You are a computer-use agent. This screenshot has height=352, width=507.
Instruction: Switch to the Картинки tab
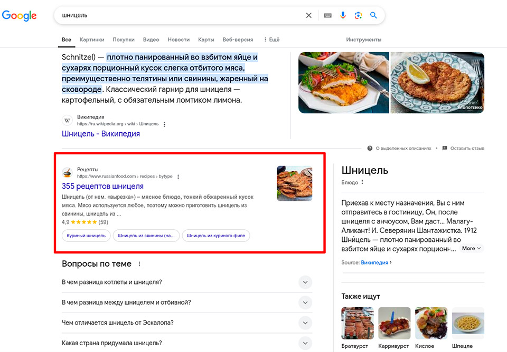point(92,40)
